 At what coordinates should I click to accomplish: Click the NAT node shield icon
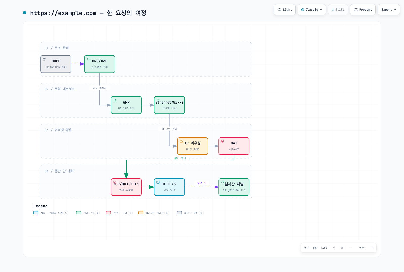tap(222, 141)
